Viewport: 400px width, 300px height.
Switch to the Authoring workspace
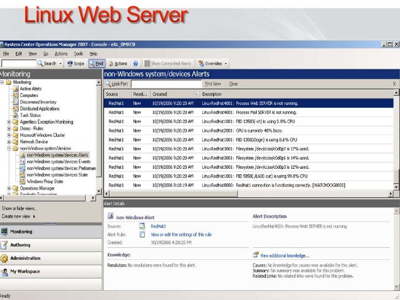51,245
